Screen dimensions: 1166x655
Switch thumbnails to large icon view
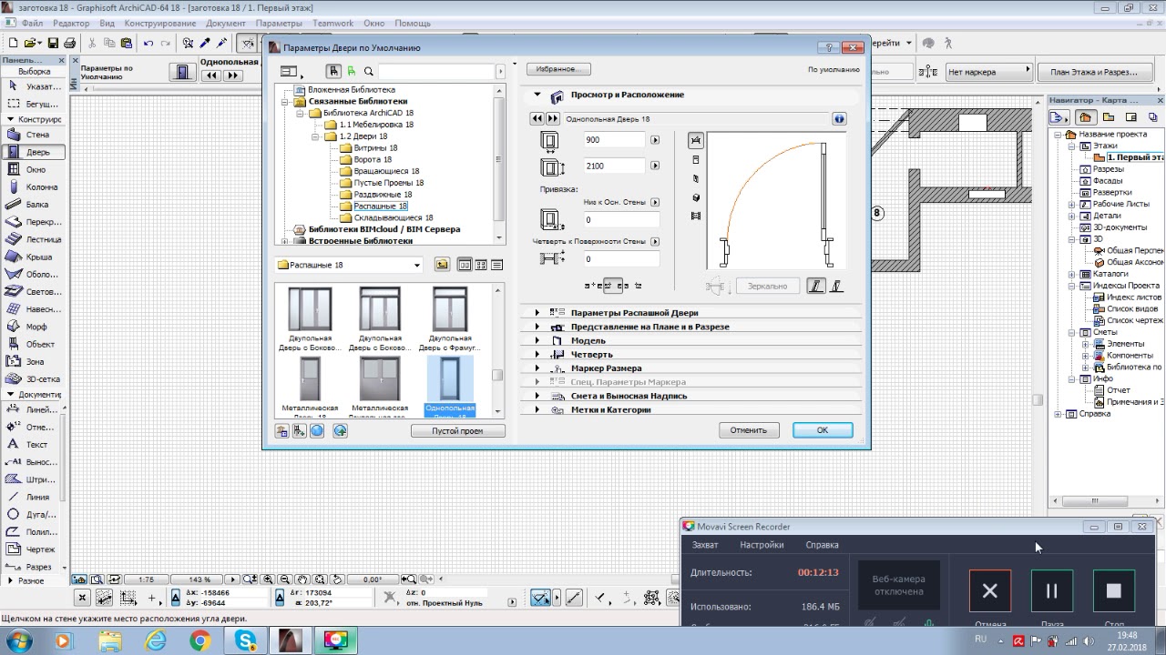coord(465,265)
